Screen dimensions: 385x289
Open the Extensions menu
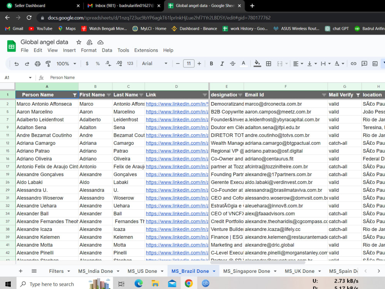[x=146, y=50]
